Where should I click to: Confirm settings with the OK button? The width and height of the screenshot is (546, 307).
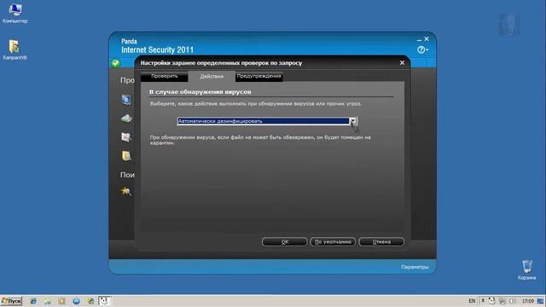click(284, 241)
